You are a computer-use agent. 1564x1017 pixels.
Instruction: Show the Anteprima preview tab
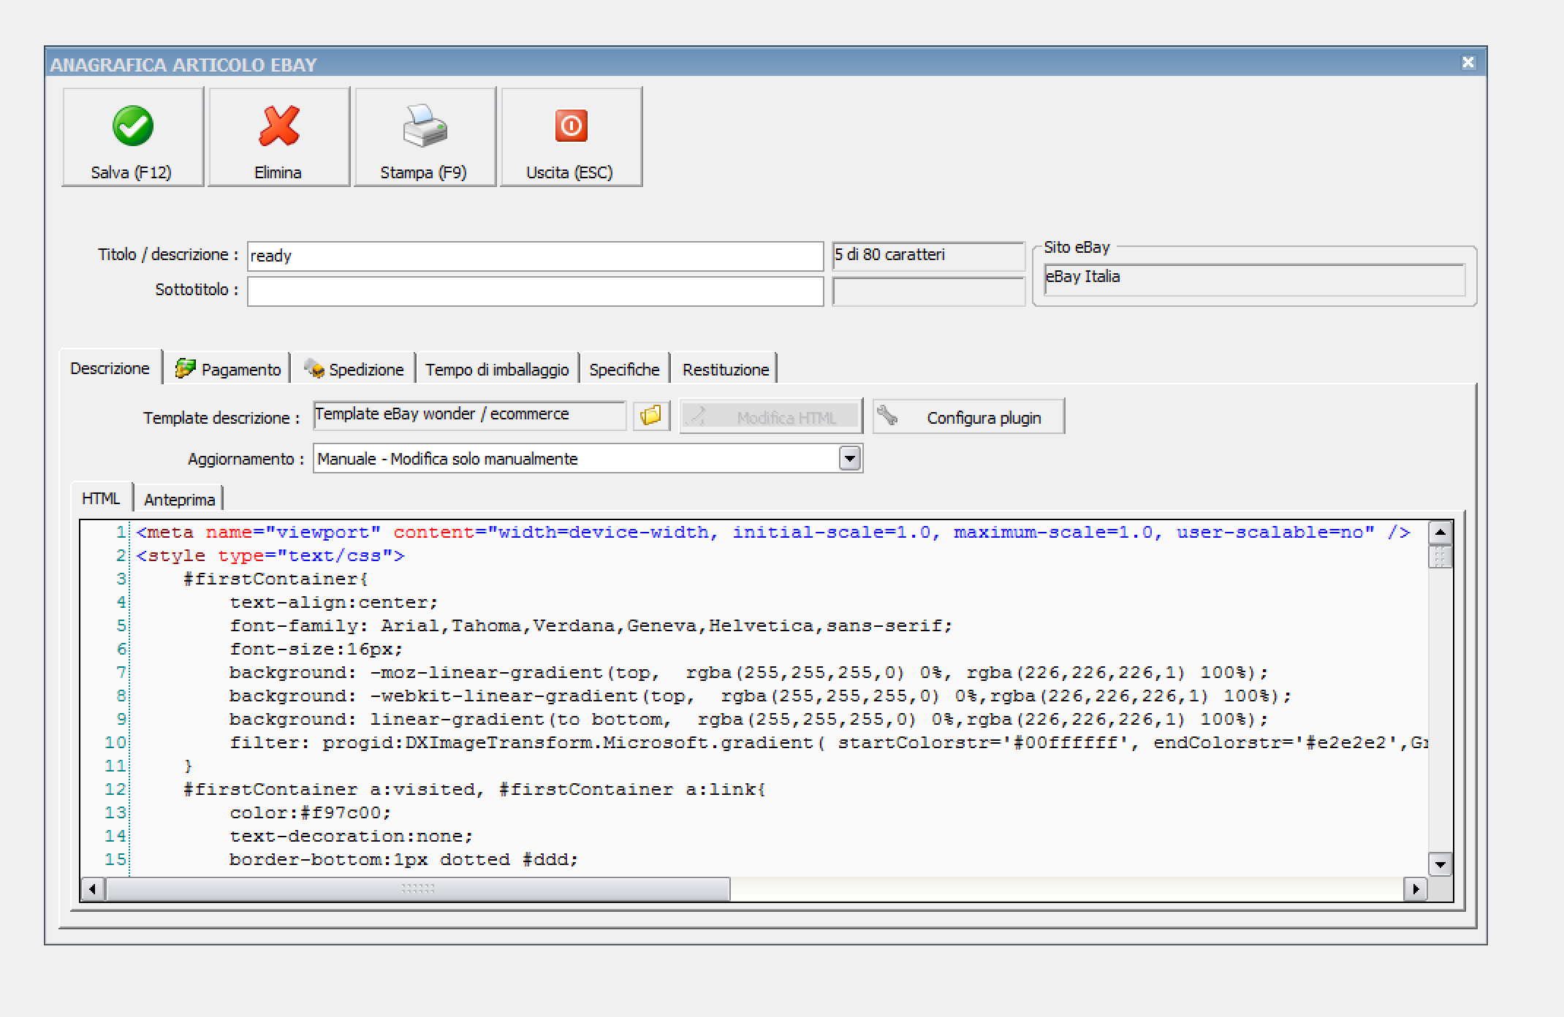coord(179,500)
